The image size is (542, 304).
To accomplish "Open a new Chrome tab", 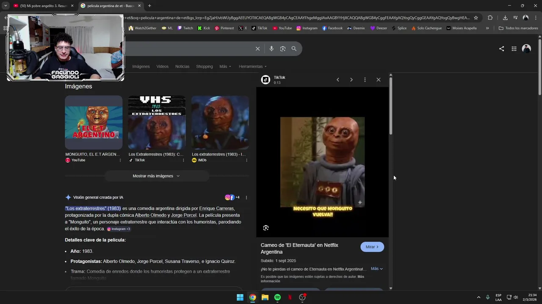I will click(149, 6).
